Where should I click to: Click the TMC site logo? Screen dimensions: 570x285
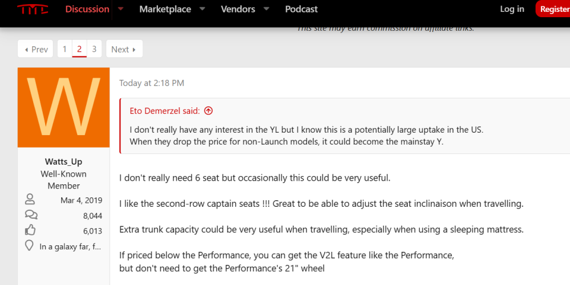coord(33,9)
